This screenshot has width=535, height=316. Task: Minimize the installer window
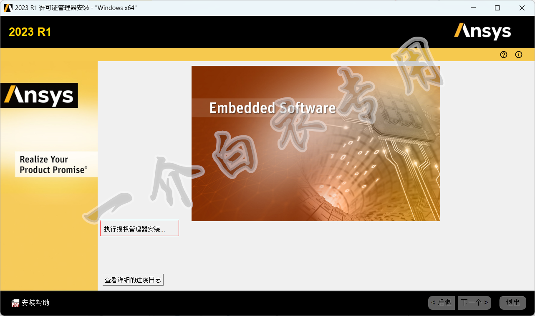(x=473, y=8)
